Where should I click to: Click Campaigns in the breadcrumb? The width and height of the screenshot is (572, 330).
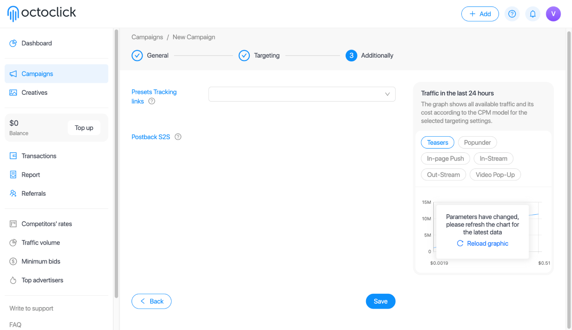pos(147,37)
